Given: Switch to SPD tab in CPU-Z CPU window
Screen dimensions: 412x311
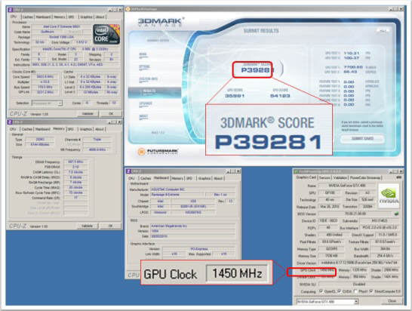Looking at the screenshot, I should (x=71, y=17).
